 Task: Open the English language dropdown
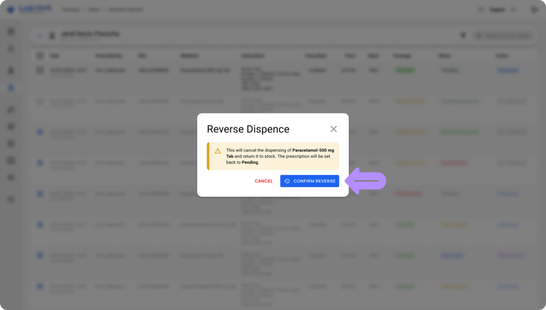[x=502, y=10]
